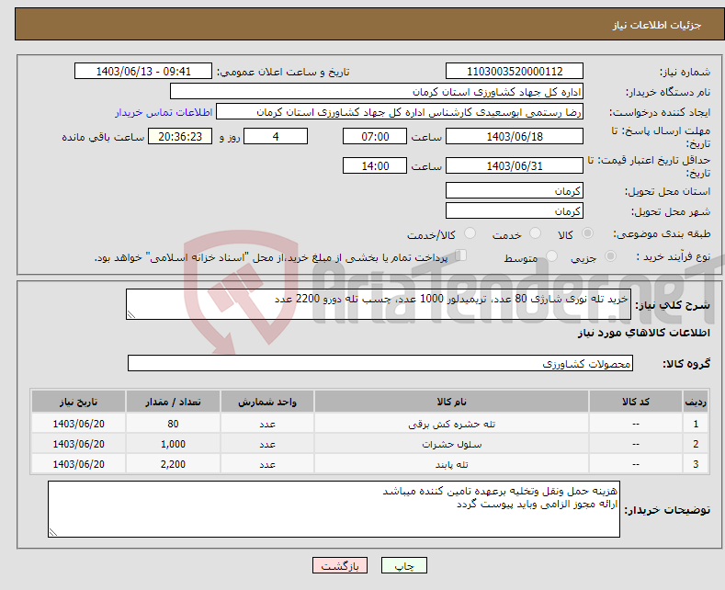The image size is (725, 590).
Task: Click the delivery province field کرمان
Action: pos(515,190)
